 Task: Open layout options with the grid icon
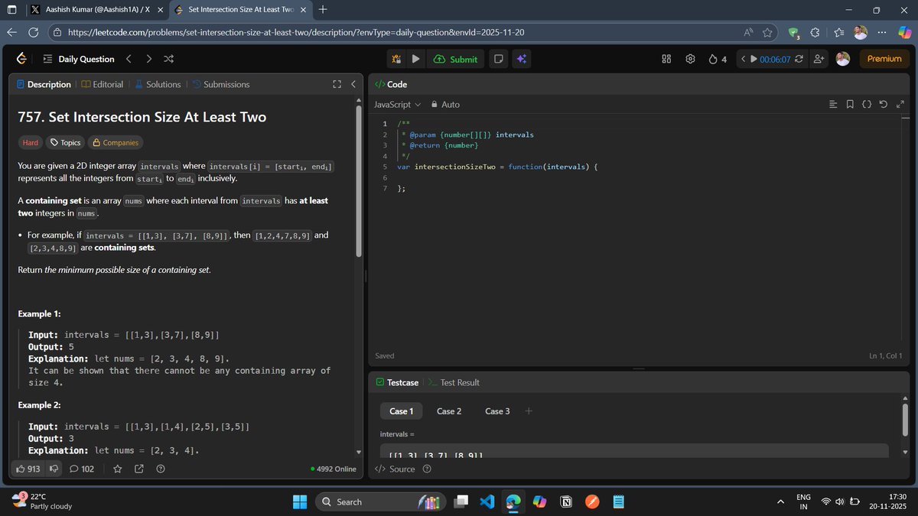pos(666,58)
